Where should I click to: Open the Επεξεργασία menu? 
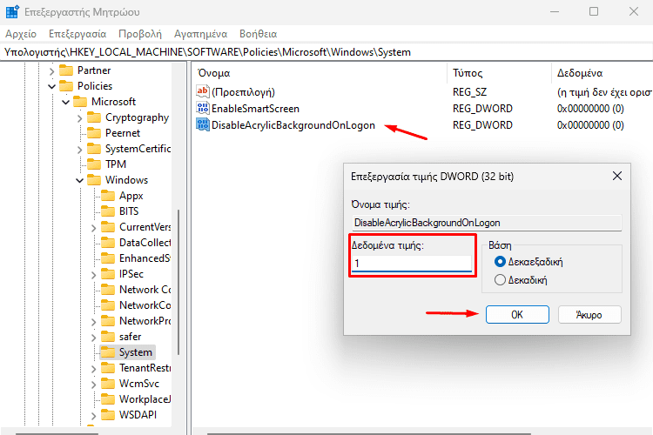click(x=77, y=34)
